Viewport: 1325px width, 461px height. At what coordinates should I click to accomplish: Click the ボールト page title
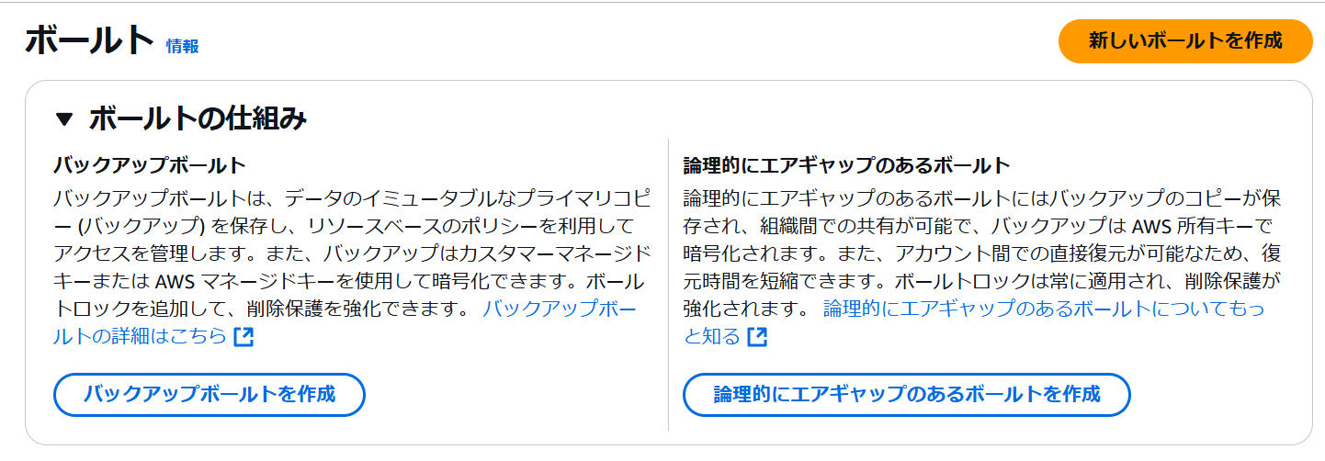(x=89, y=41)
